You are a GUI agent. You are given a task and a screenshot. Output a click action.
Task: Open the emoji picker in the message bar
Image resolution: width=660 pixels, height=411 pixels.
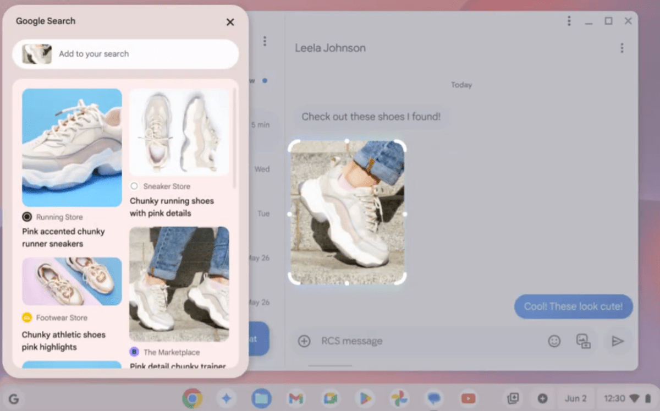554,341
